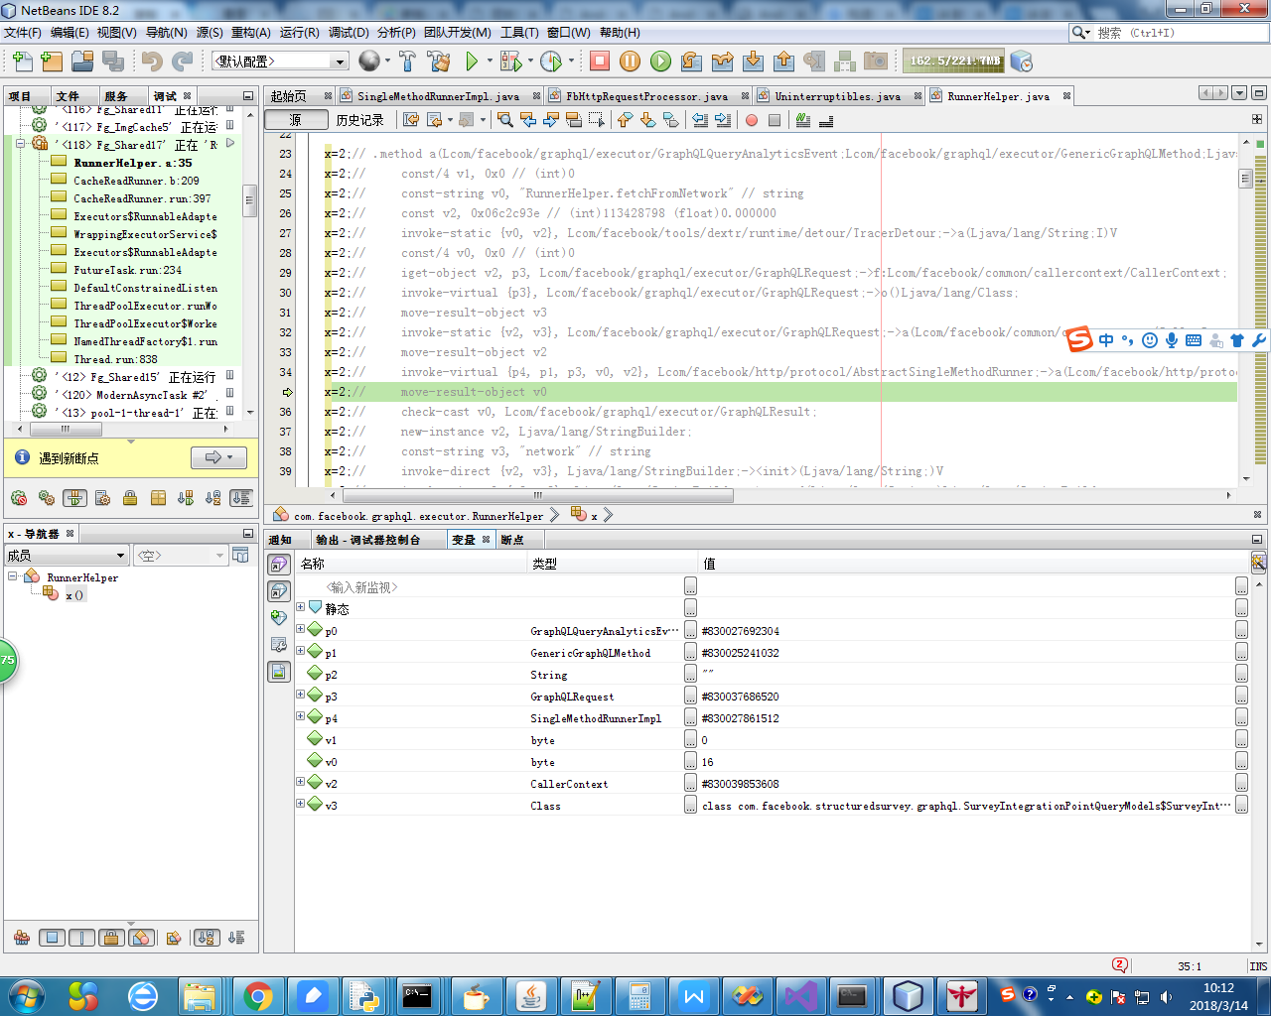Image resolution: width=1271 pixels, height=1016 pixels.
Task: Click the Run to Cursor icon
Action: pos(814,62)
